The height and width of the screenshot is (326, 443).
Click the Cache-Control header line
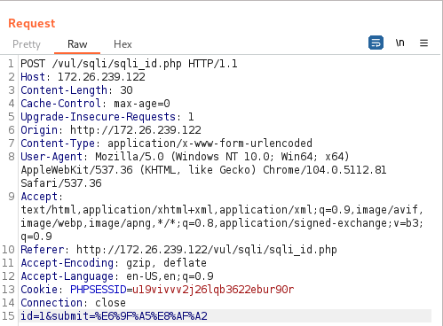pos(95,104)
